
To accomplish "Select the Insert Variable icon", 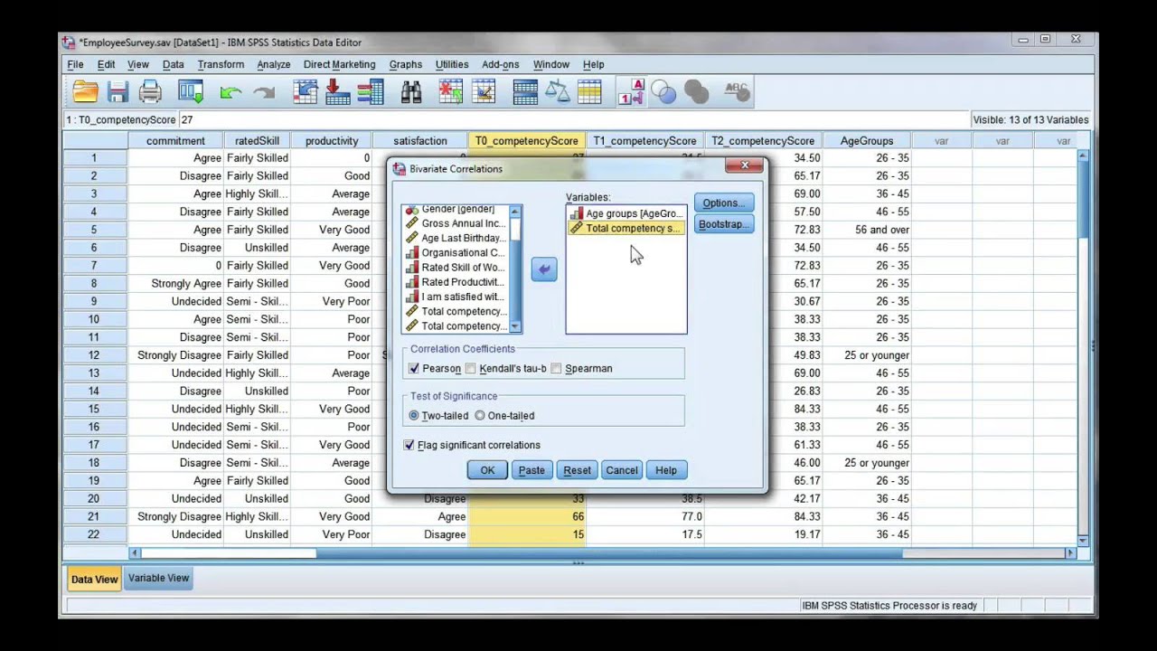I will [484, 91].
